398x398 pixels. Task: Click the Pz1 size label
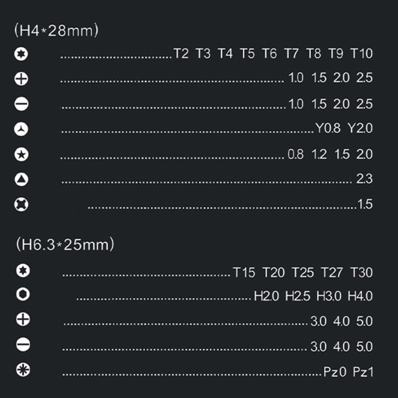(x=363, y=372)
